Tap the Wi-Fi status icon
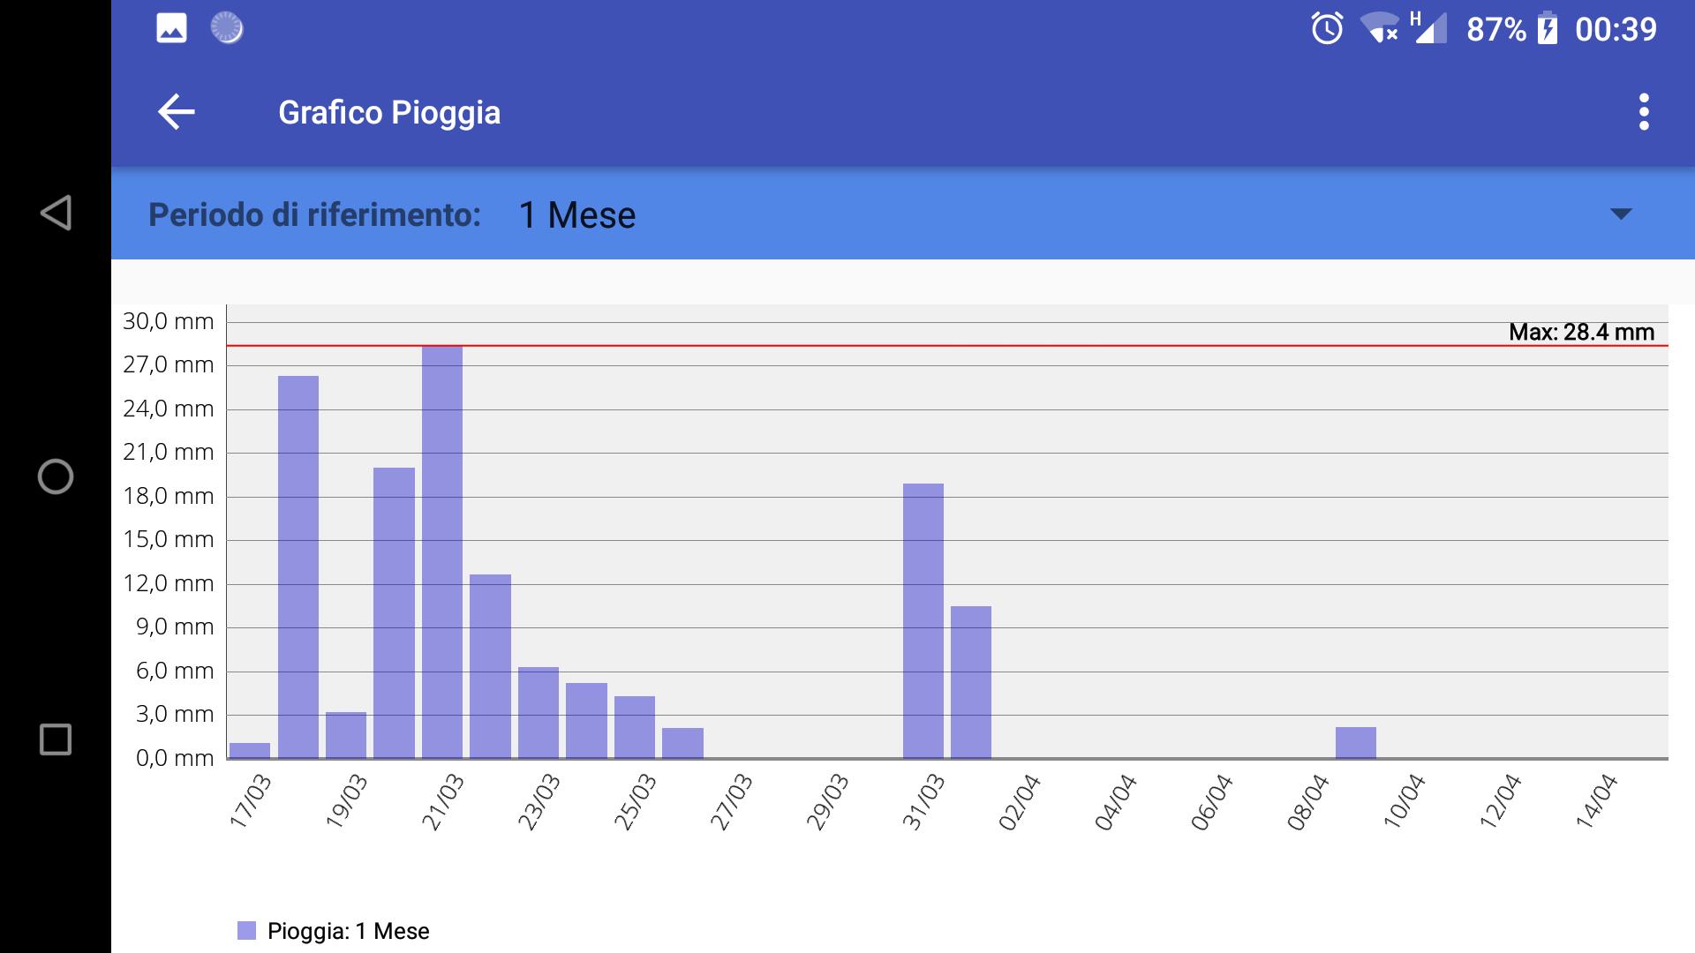Image resolution: width=1695 pixels, height=953 pixels. 1379,28
